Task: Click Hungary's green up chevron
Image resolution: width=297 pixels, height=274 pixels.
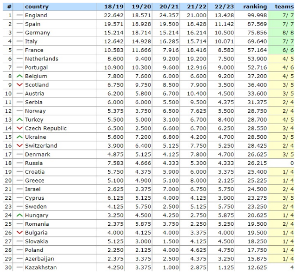Action: (20, 215)
